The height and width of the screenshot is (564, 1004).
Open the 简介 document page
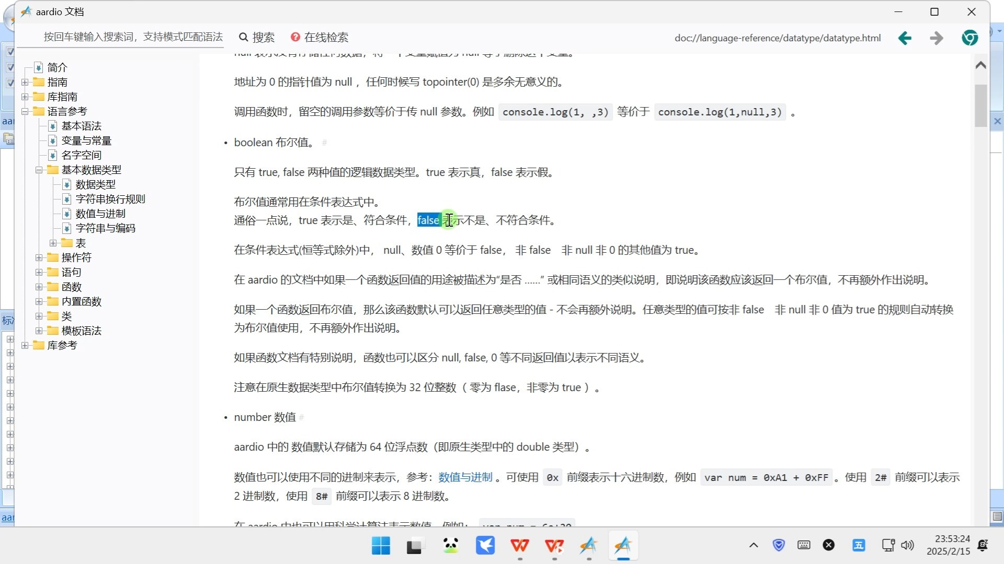57,67
